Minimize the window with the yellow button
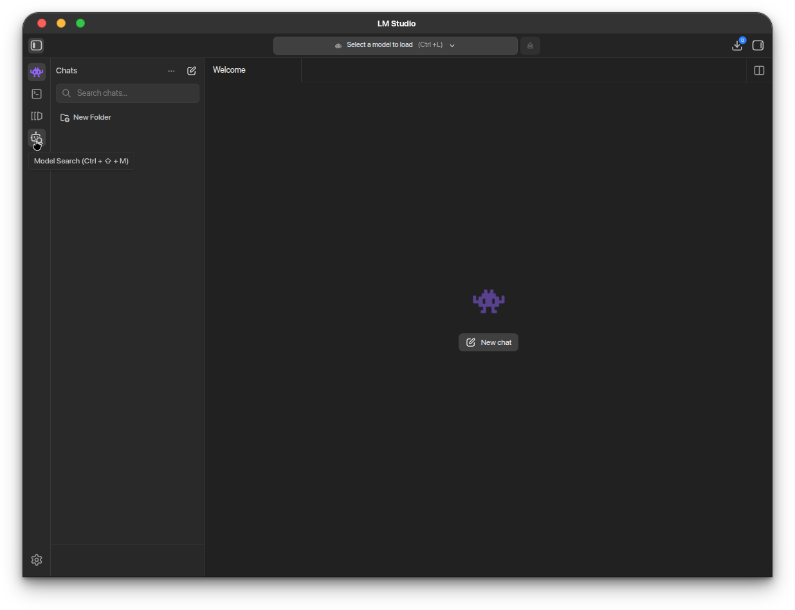This screenshot has width=795, height=610. (61, 23)
